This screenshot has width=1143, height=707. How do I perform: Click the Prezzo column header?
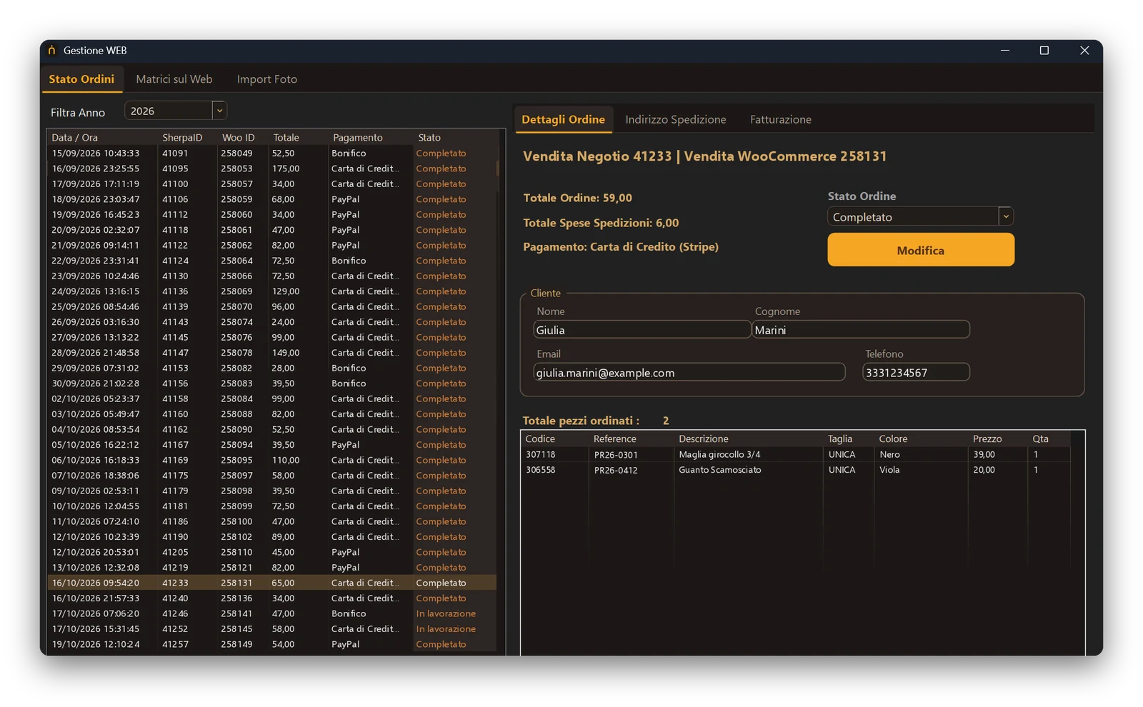(x=998, y=438)
